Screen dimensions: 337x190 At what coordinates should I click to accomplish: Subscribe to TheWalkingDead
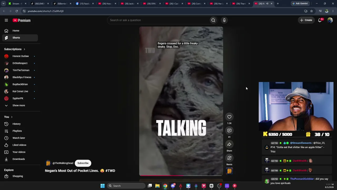[83, 163]
